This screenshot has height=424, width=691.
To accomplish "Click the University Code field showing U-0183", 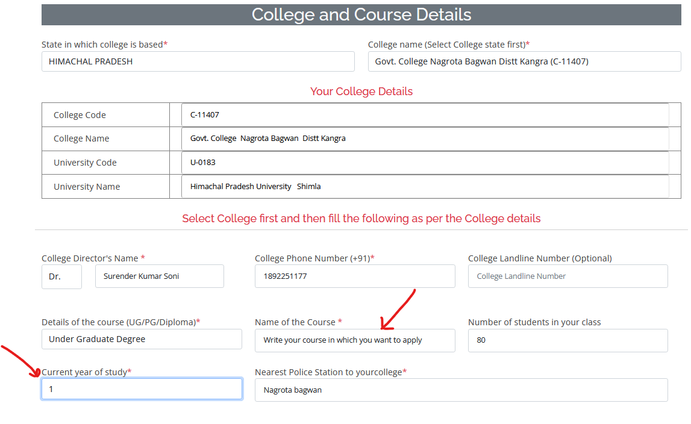I will pyautogui.click(x=425, y=163).
